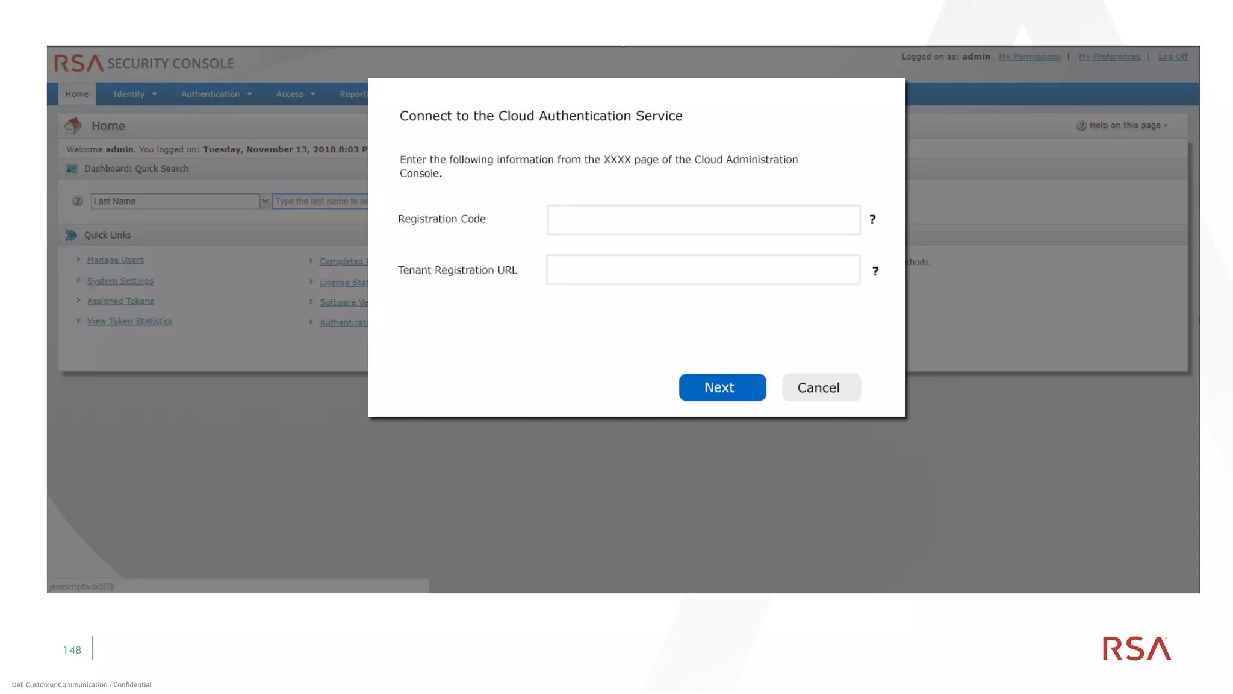Open the Manage Users link
This screenshot has height=694, width=1233.
(x=116, y=260)
